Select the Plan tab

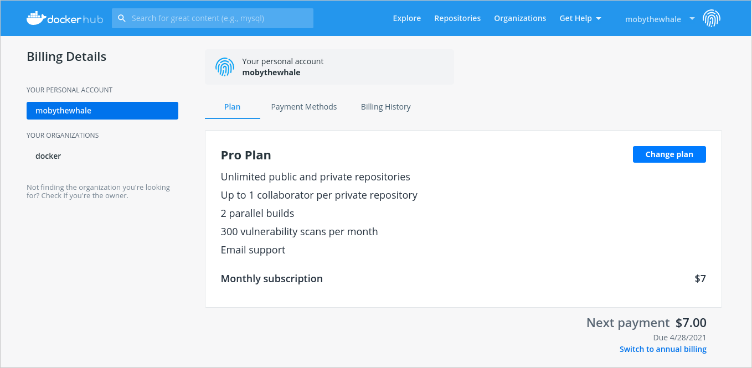[x=232, y=107]
